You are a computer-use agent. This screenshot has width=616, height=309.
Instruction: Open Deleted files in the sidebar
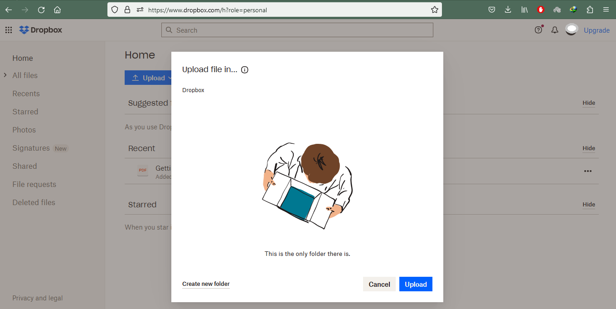[x=34, y=202]
